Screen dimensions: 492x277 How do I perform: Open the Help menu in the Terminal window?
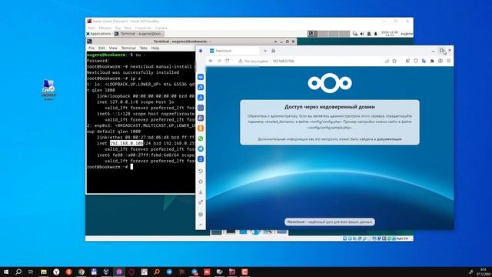(155, 48)
